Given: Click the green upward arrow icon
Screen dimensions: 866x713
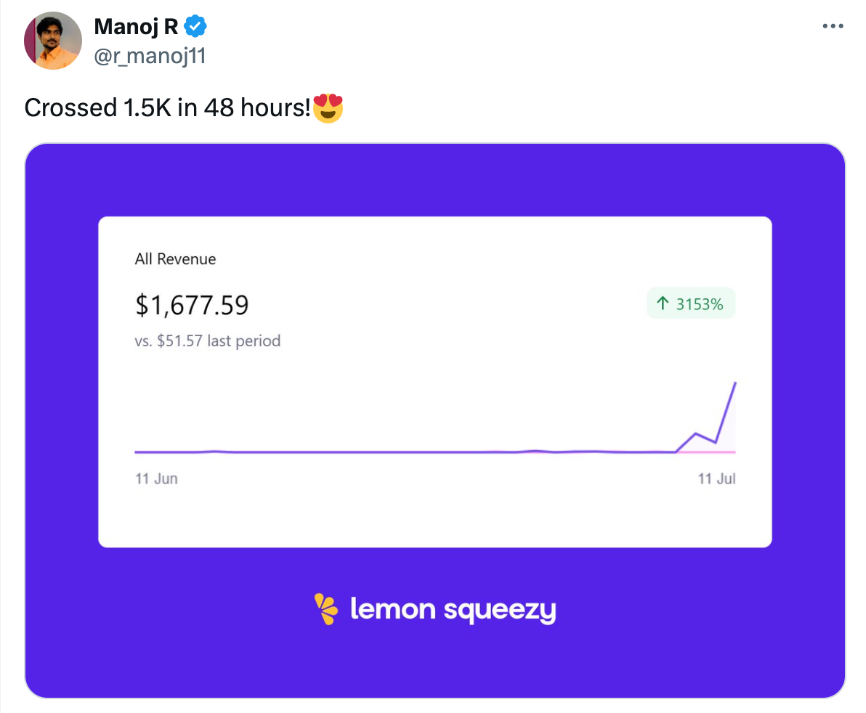Looking at the screenshot, I should coord(662,304).
